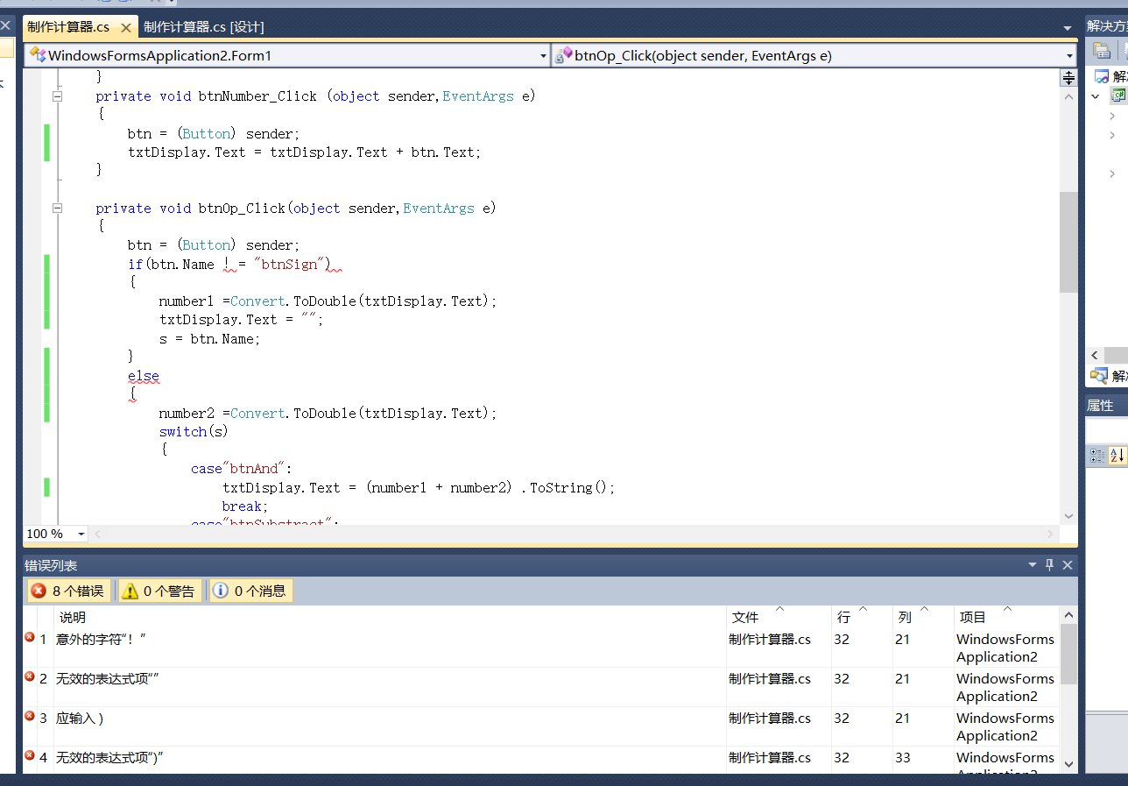1128x786 pixels.
Task: Switch to the 制作计算器.cs [设计] tab
Action: click(203, 27)
